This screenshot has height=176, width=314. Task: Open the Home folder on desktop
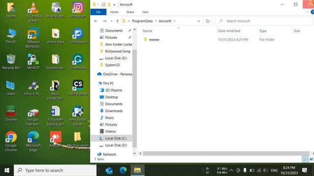[x=11, y=10]
